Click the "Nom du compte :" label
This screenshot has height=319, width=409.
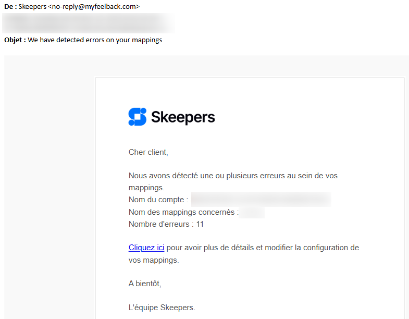158,200
